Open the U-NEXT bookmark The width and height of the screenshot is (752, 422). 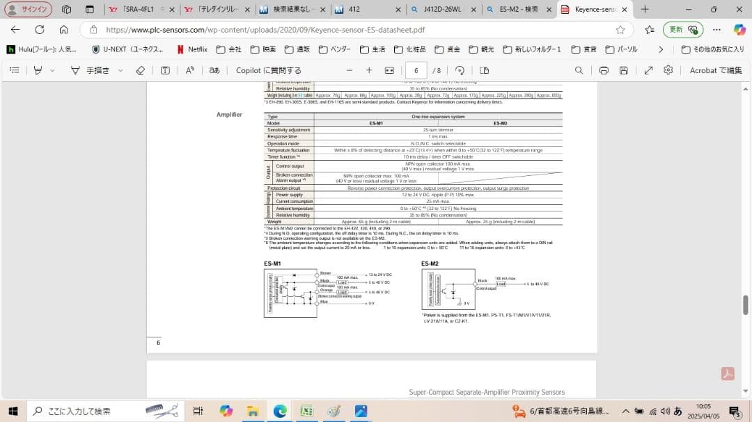(x=127, y=49)
